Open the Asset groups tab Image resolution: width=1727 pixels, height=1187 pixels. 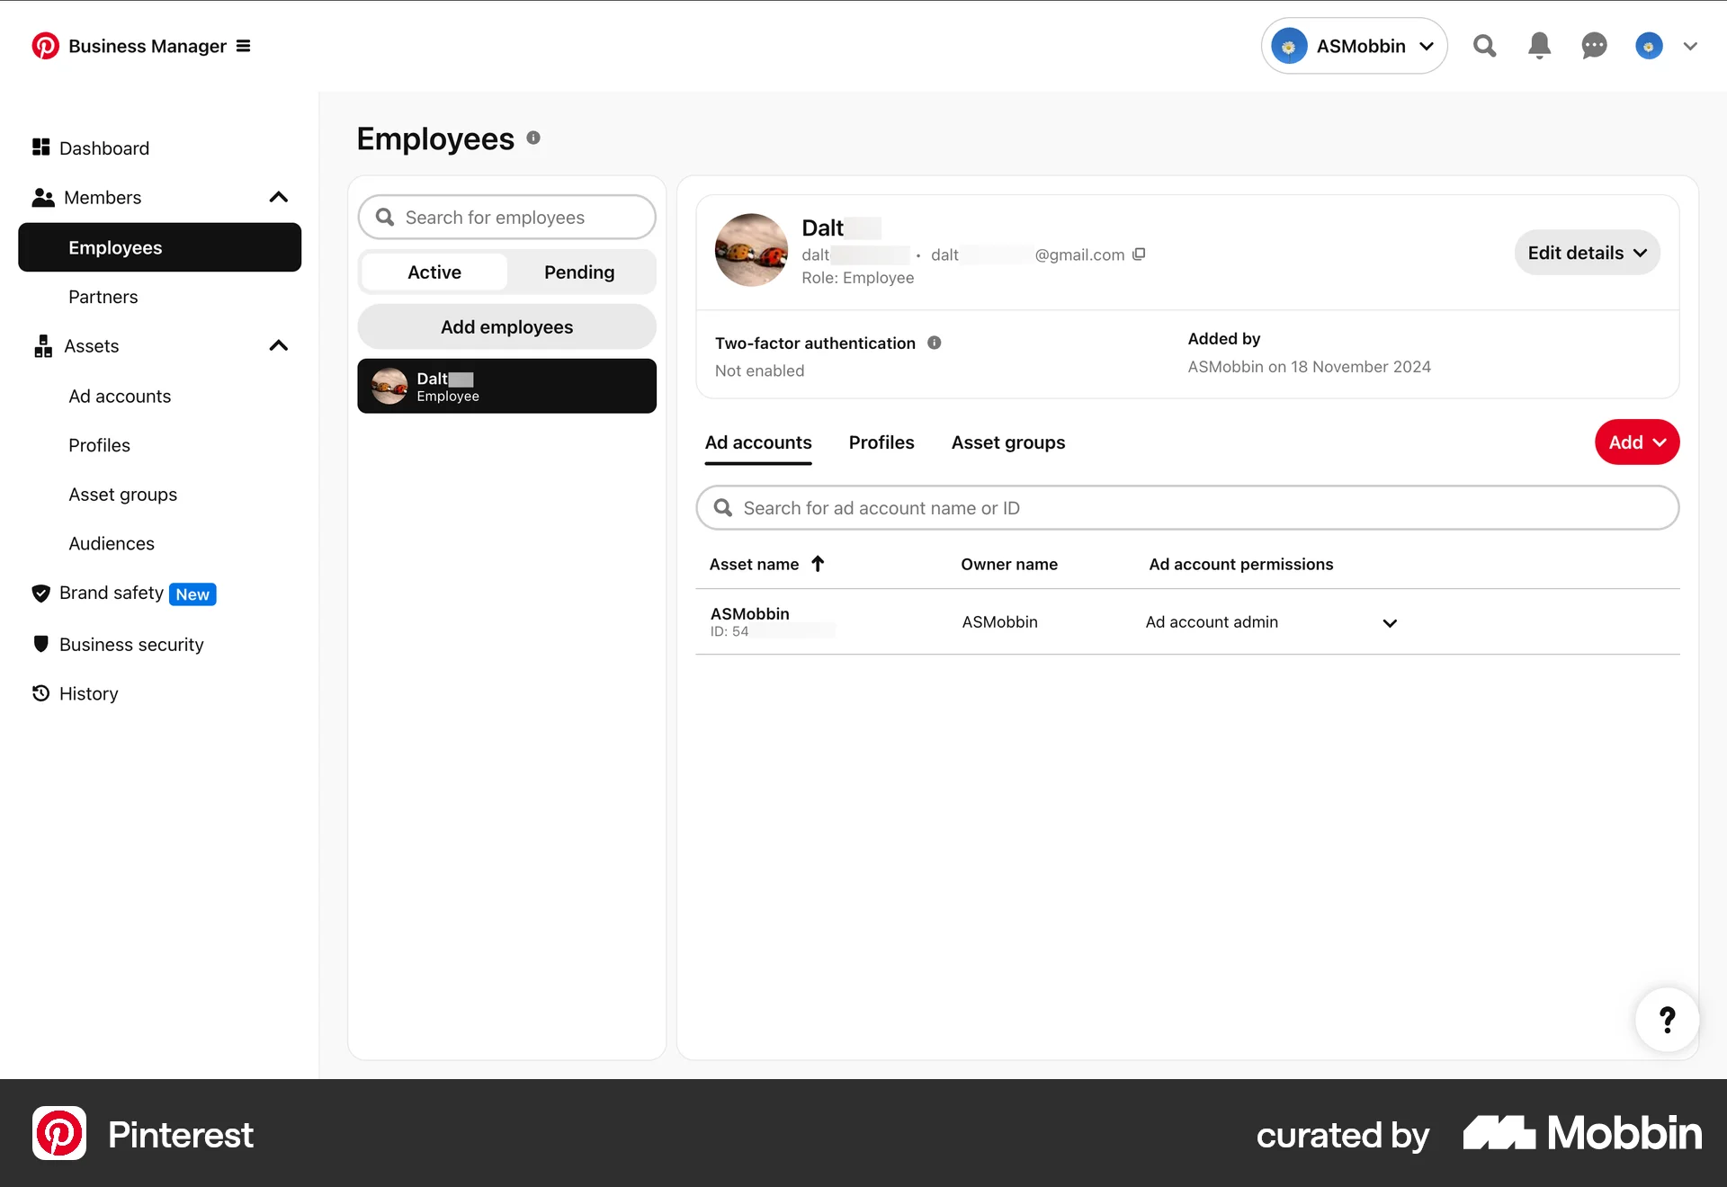pyautogui.click(x=1007, y=442)
